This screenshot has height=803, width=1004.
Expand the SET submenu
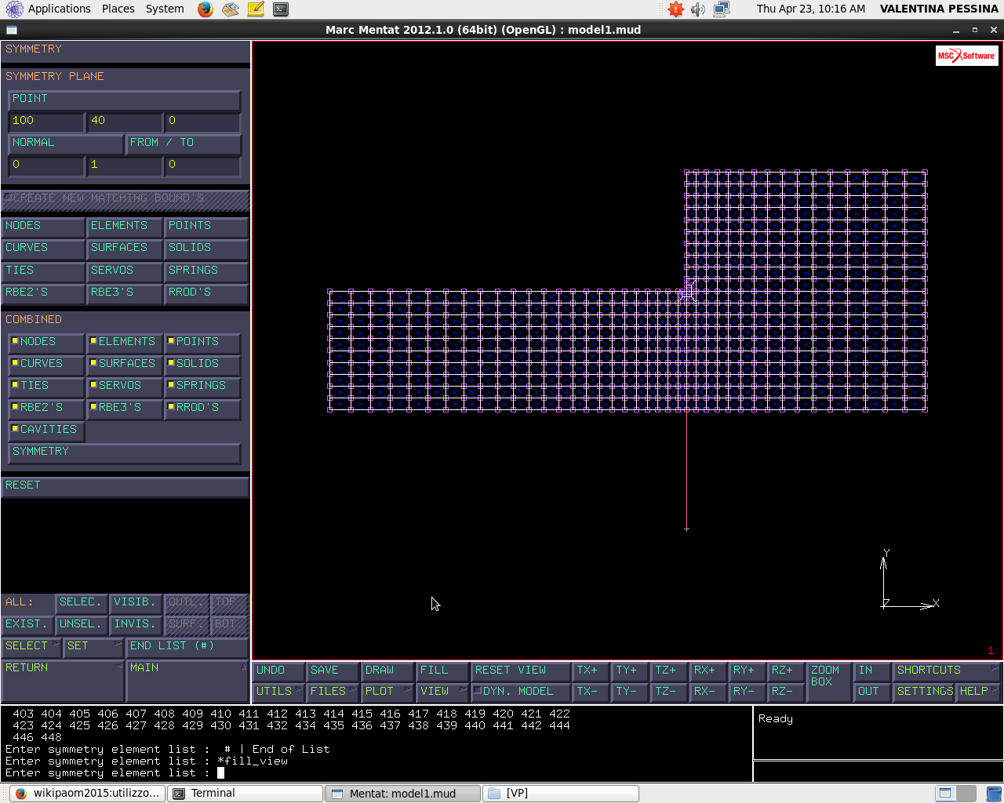tap(93, 647)
